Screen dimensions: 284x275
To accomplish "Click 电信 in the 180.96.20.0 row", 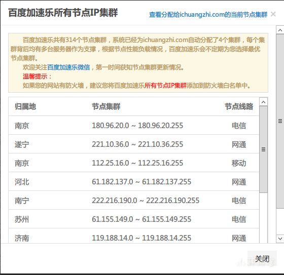I will pyautogui.click(x=239, y=126).
